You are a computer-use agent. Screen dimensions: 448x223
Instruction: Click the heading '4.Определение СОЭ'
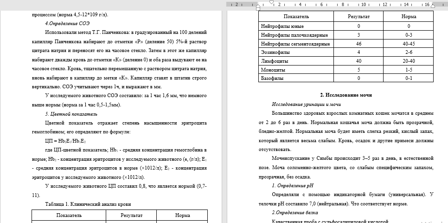click(x=68, y=23)
